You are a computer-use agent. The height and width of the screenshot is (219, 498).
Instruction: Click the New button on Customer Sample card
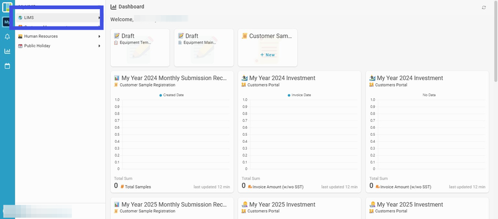pos(267,55)
